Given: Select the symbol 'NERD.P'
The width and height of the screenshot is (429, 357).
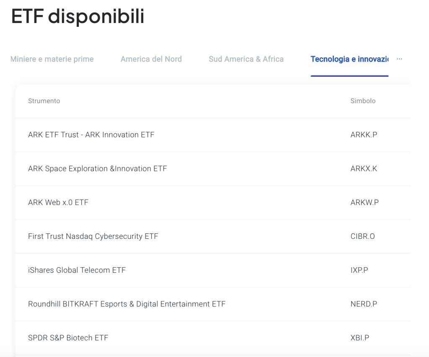Looking at the screenshot, I should (x=363, y=304).
